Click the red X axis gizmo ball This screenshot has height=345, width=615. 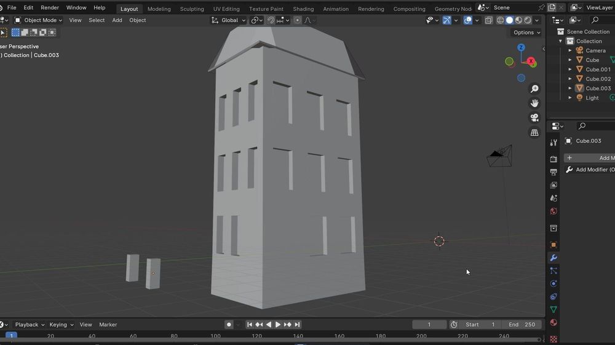(x=531, y=61)
